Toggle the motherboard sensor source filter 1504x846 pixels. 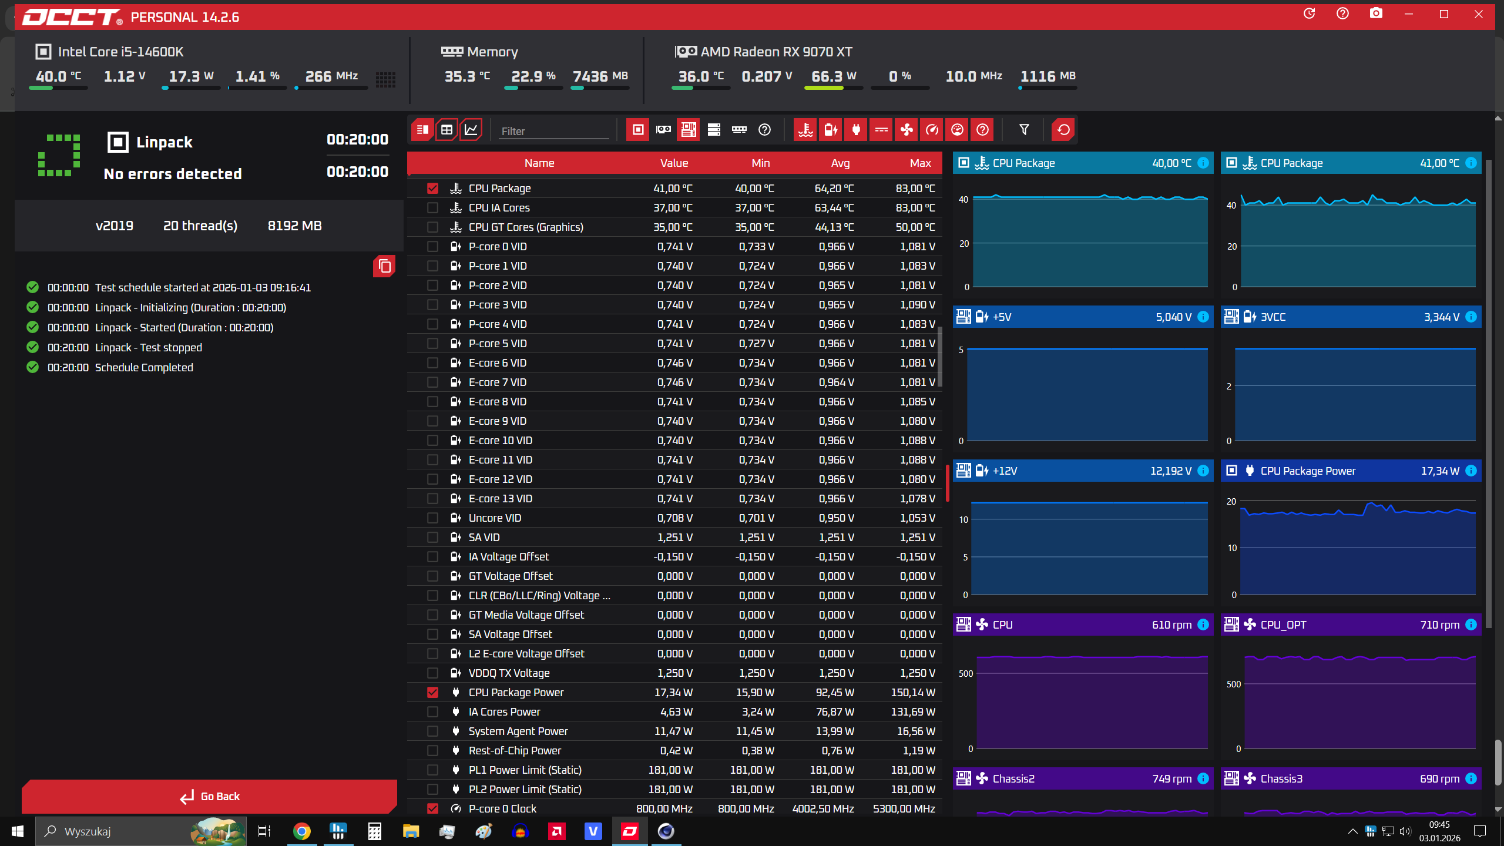pyautogui.click(x=689, y=130)
